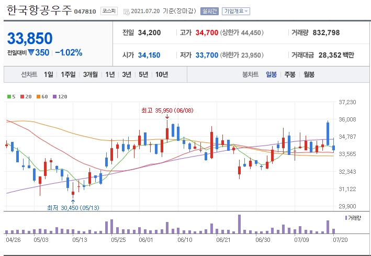Click the 코스피 market badge
Screen dimensions: 371x256
coord(109,11)
